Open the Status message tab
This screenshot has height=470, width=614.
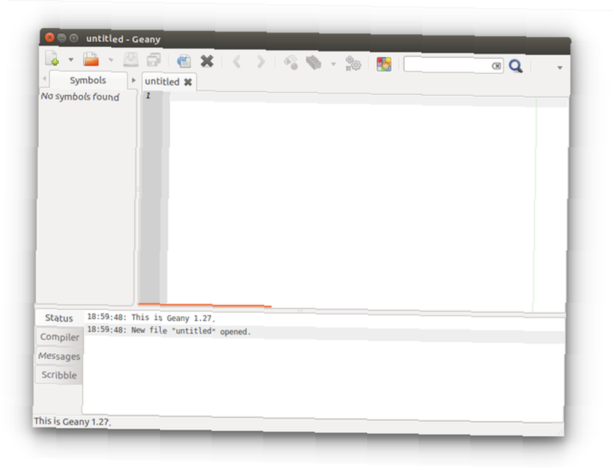pyautogui.click(x=59, y=318)
